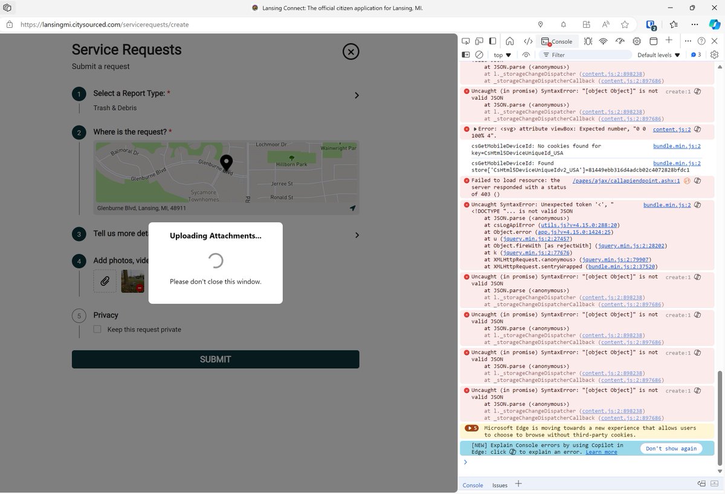The height and width of the screenshot is (494, 725).
Task: Select the Issues tab in the bottom drawer
Action: (x=500, y=485)
